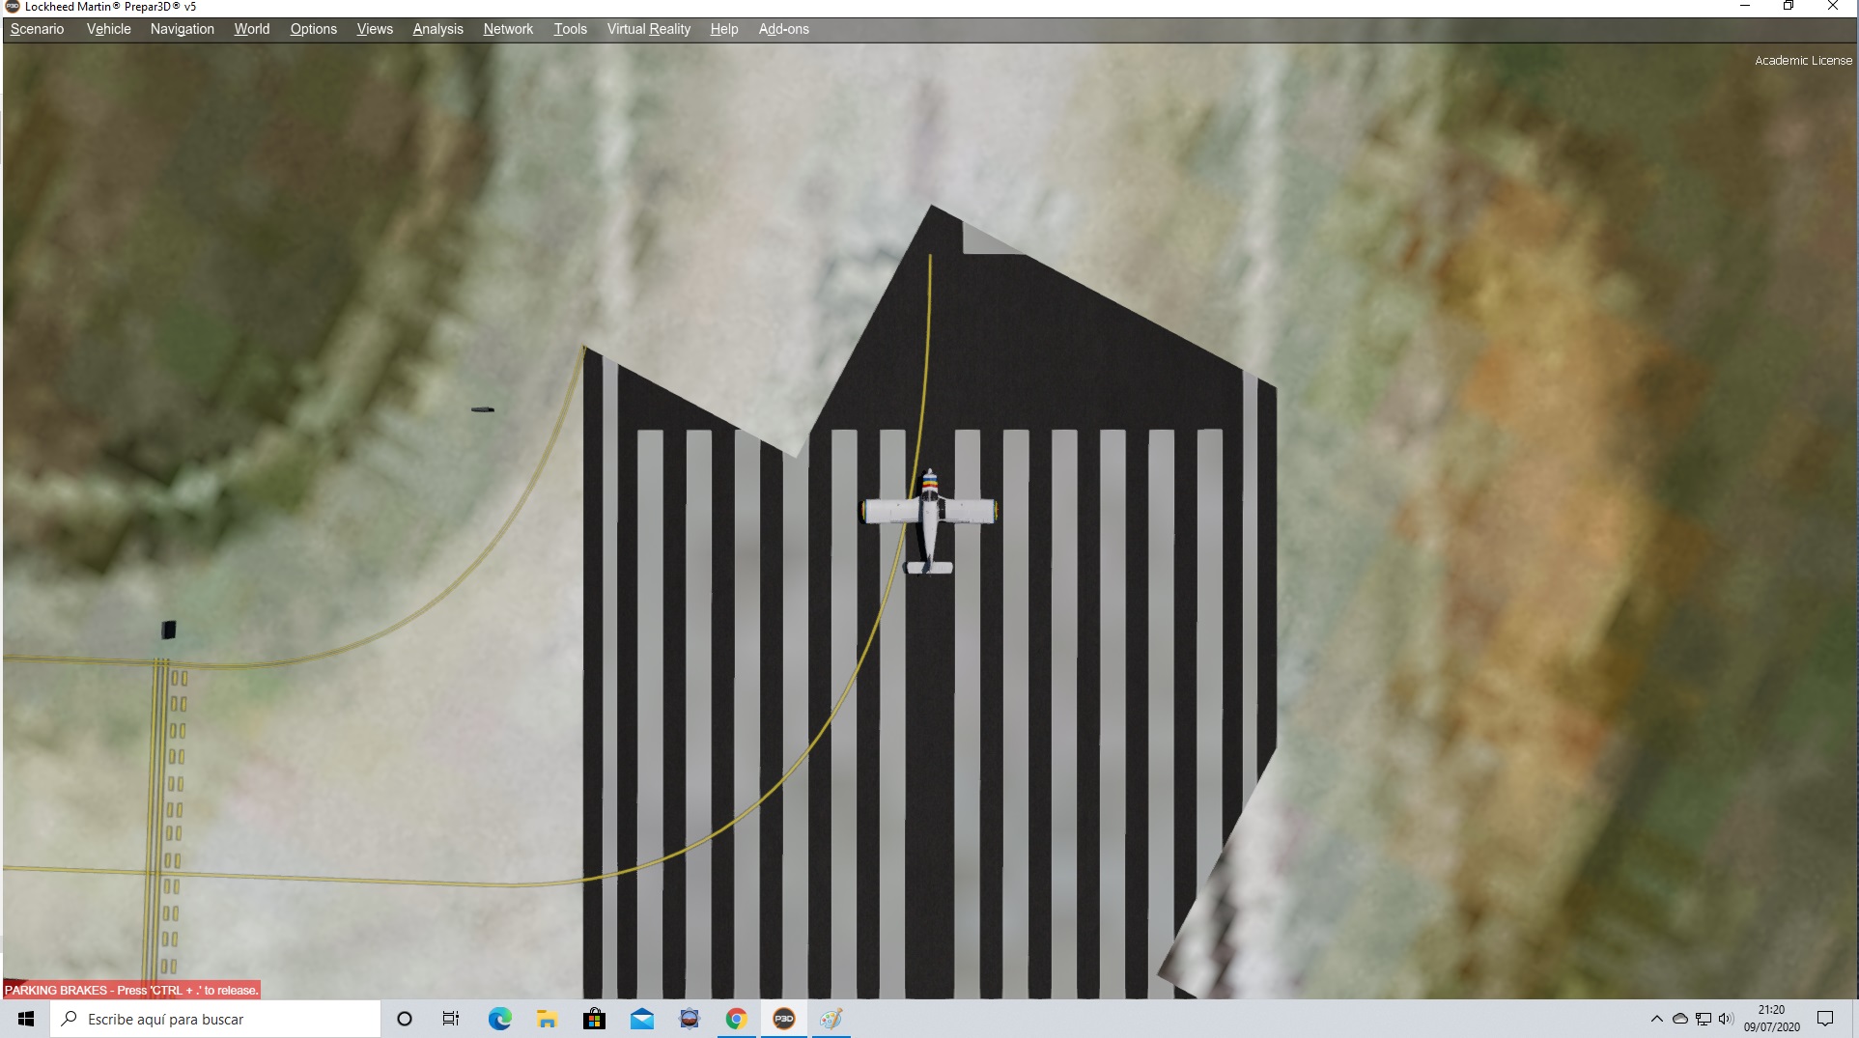
Task: Select the Add-ons menu
Action: (783, 29)
